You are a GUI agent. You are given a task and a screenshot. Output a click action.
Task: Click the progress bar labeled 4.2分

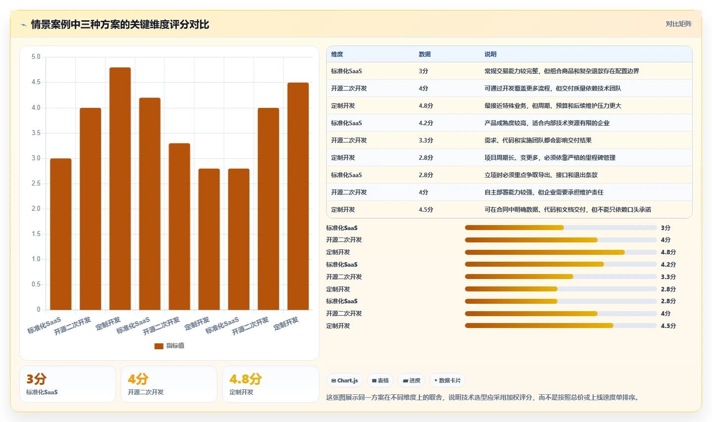coord(560,264)
